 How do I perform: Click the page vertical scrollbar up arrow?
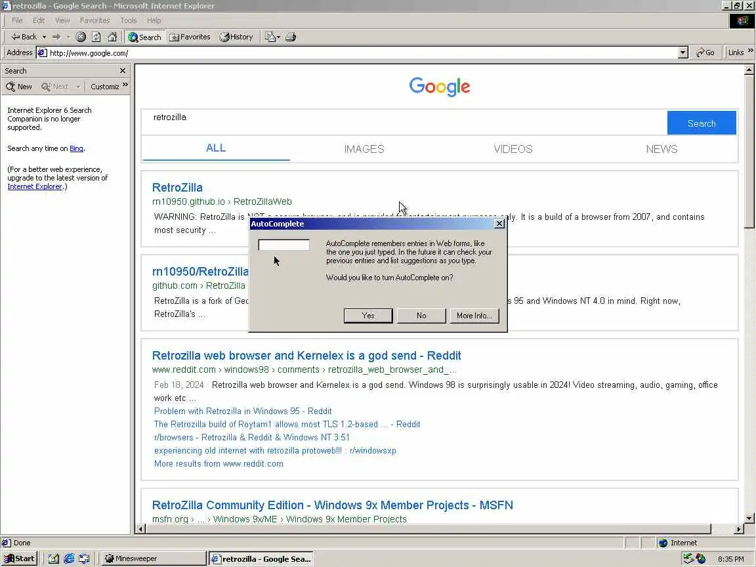coord(749,70)
